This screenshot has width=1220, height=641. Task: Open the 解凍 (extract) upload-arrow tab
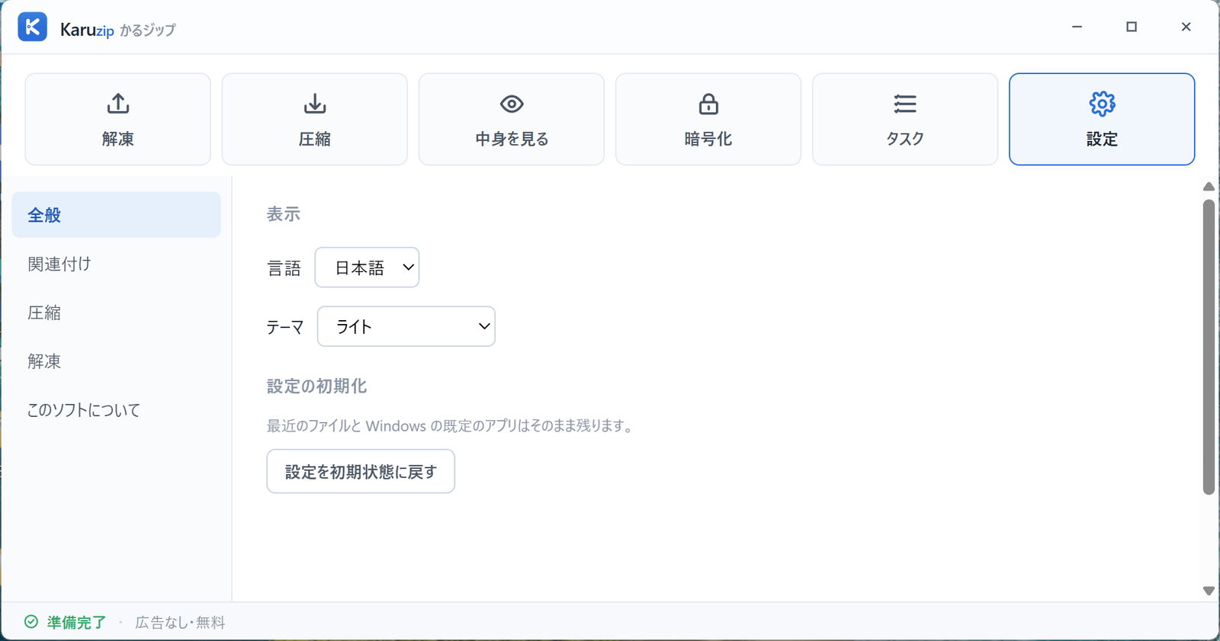point(118,119)
